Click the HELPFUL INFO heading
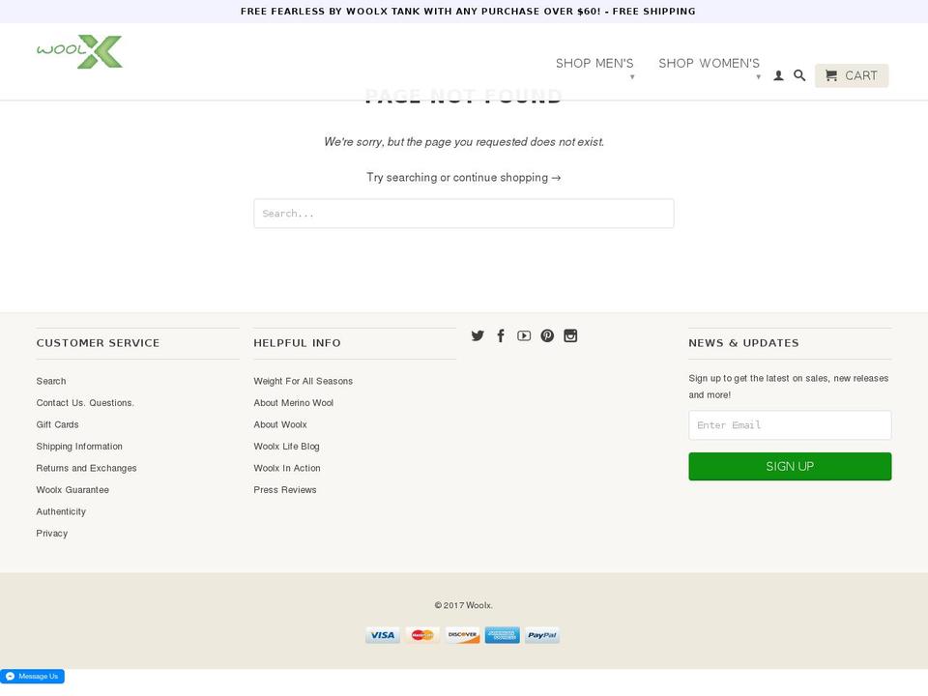The height and width of the screenshot is (696, 928). coord(297,343)
